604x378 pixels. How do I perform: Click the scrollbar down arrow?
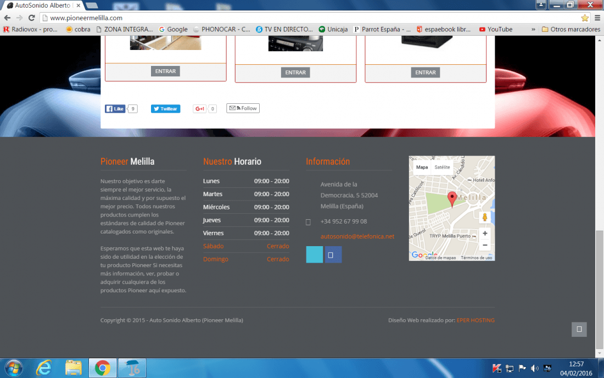point(600,354)
